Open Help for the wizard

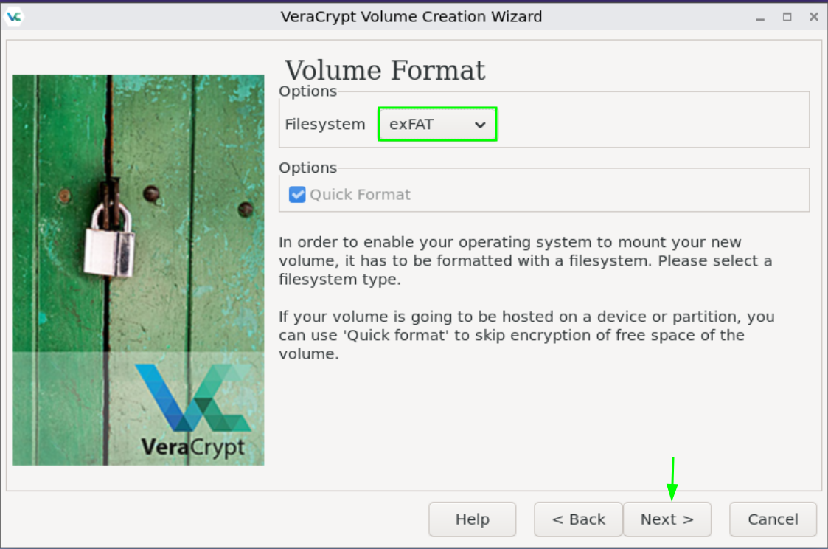(472, 519)
